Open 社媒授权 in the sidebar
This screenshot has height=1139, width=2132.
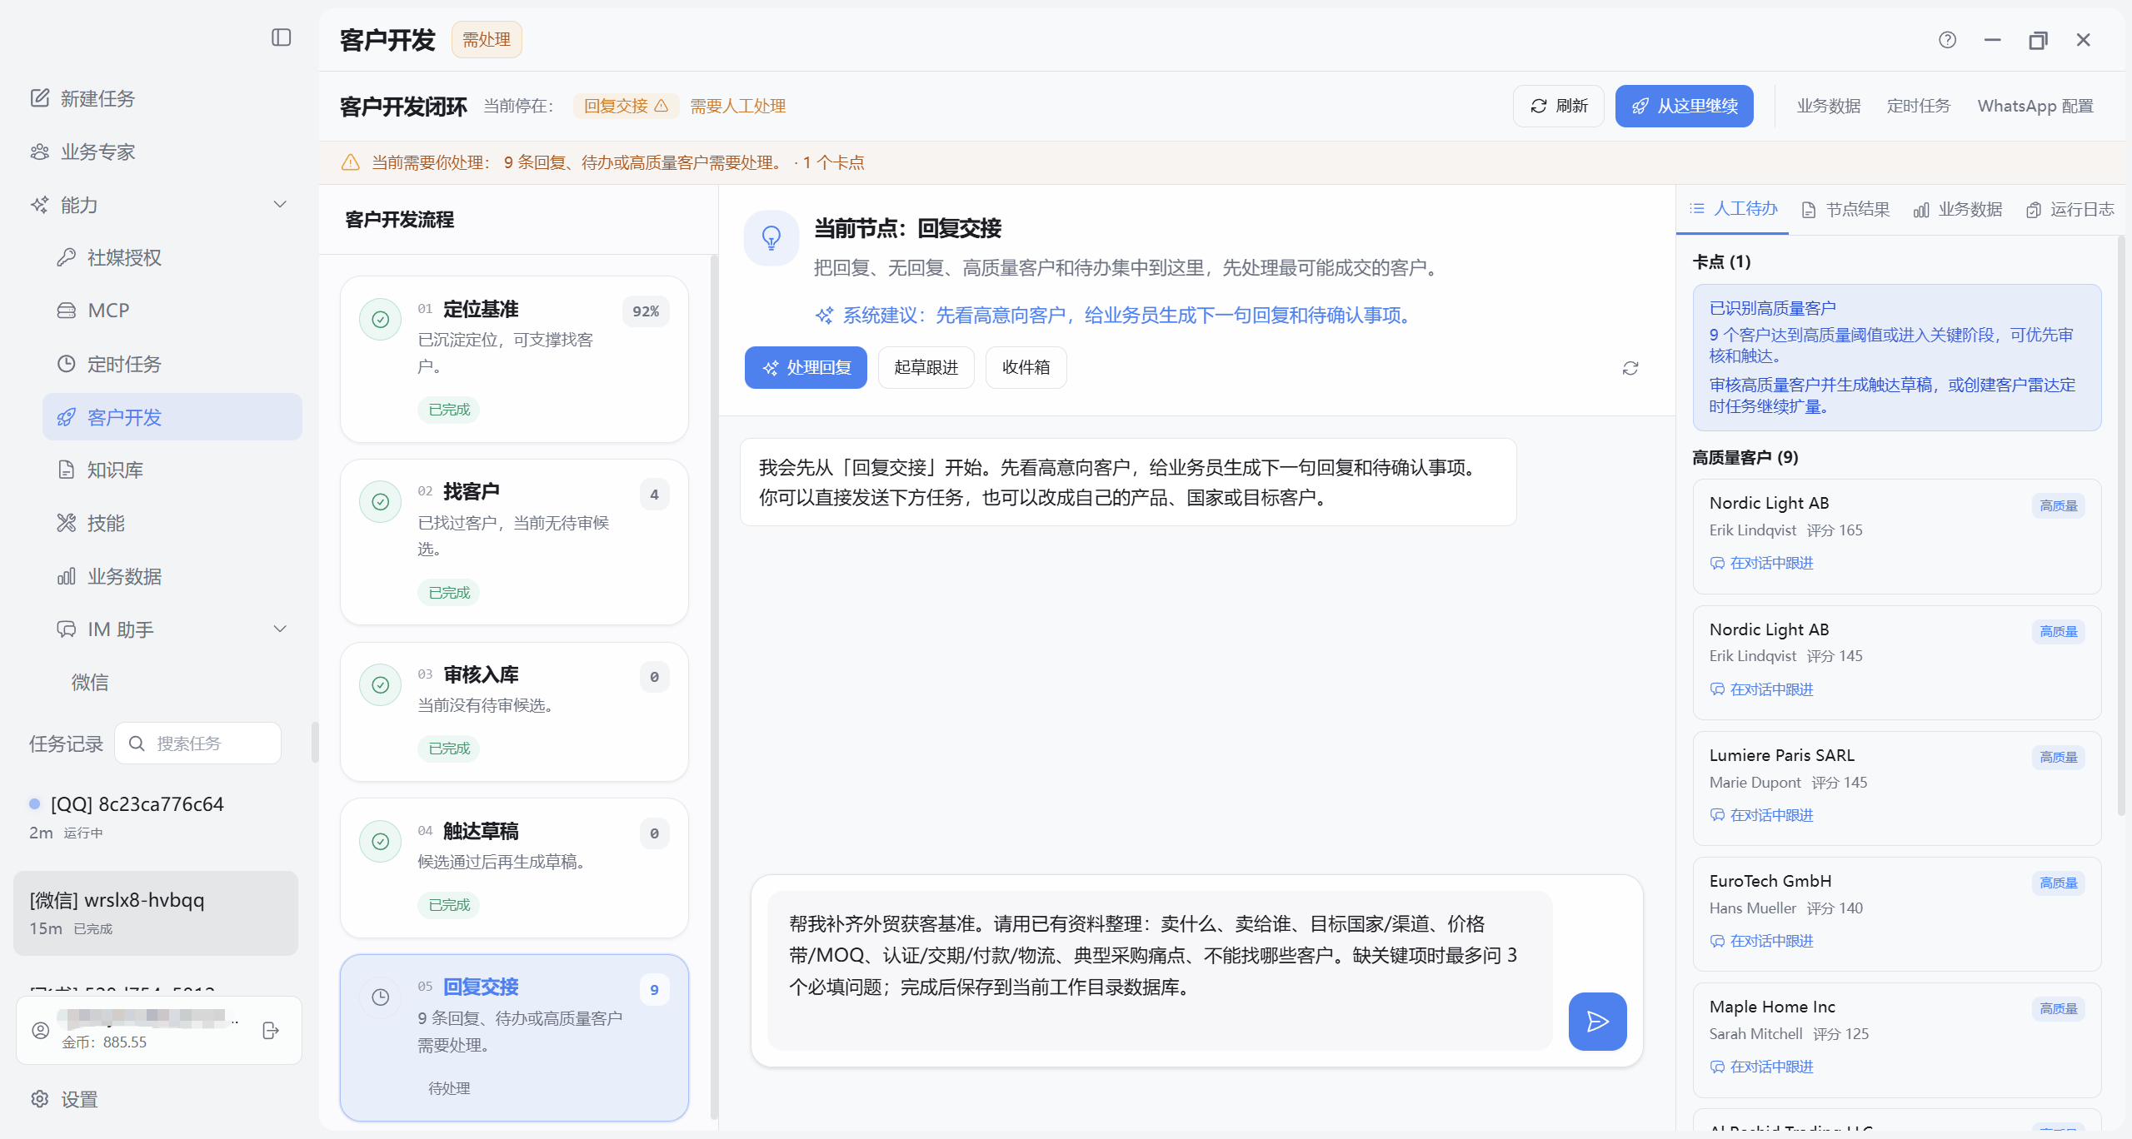click(124, 257)
